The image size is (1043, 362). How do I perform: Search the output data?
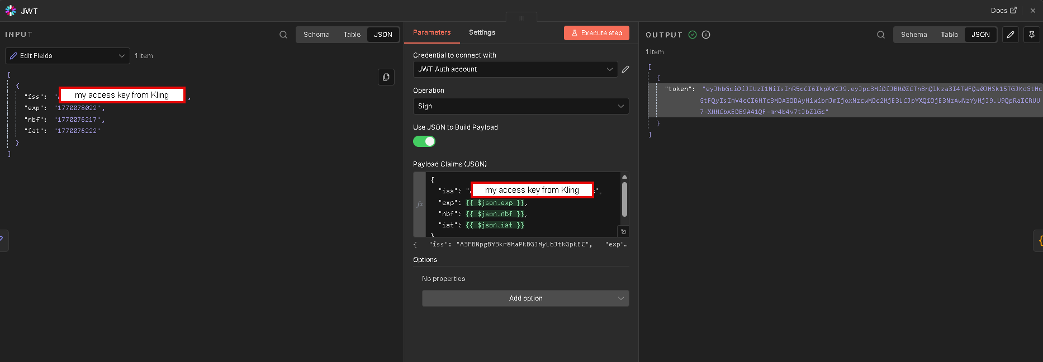click(x=881, y=35)
